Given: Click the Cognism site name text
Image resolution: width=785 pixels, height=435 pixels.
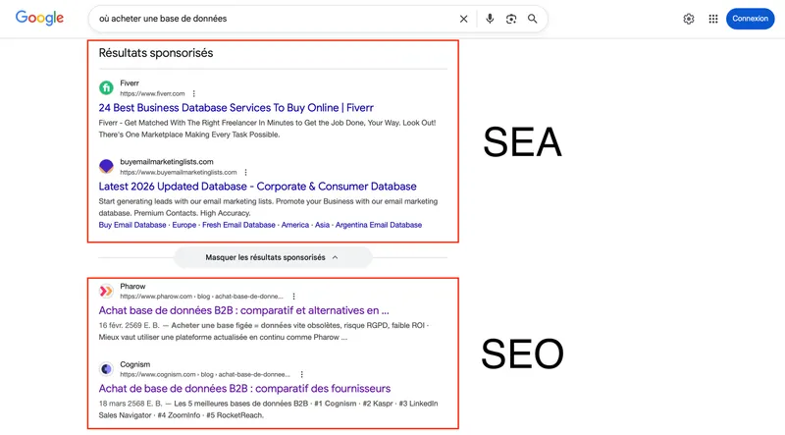Looking at the screenshot, I should click(134, 364).
